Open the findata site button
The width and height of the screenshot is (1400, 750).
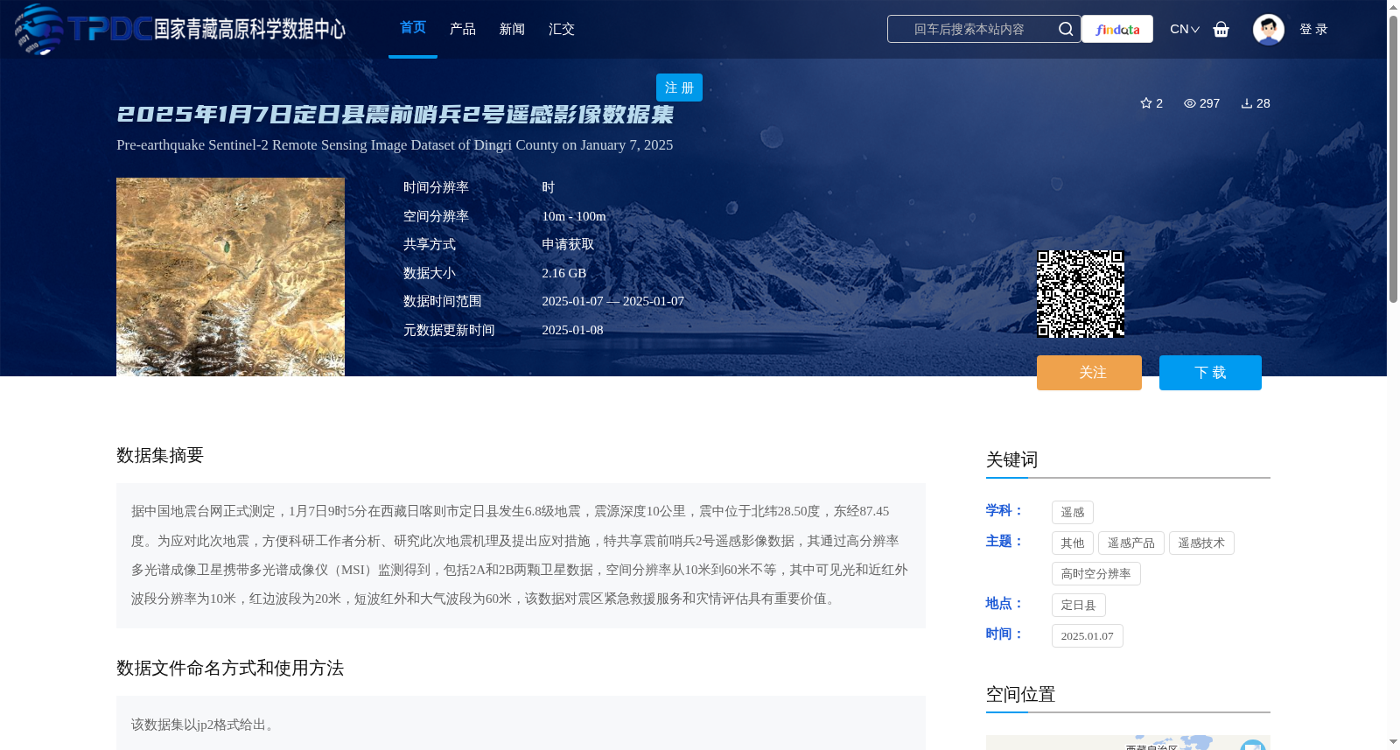[1117, 29]
